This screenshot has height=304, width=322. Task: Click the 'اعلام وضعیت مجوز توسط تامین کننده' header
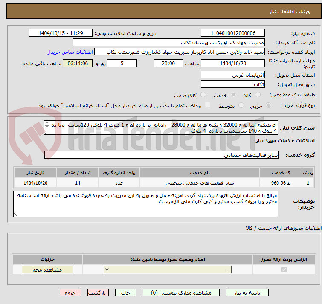[x=168, y=260]
